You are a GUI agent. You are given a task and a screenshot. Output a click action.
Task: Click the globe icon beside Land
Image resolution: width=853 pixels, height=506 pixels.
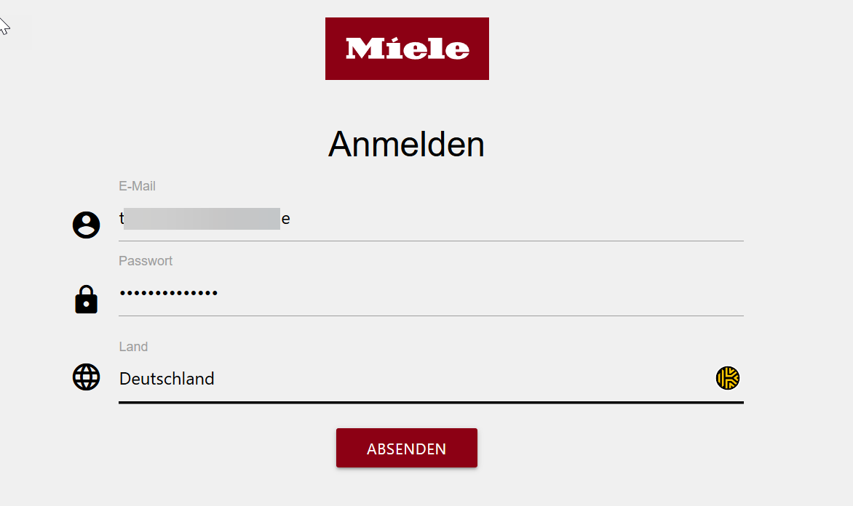pyautogui.click(x=86, y=377)
